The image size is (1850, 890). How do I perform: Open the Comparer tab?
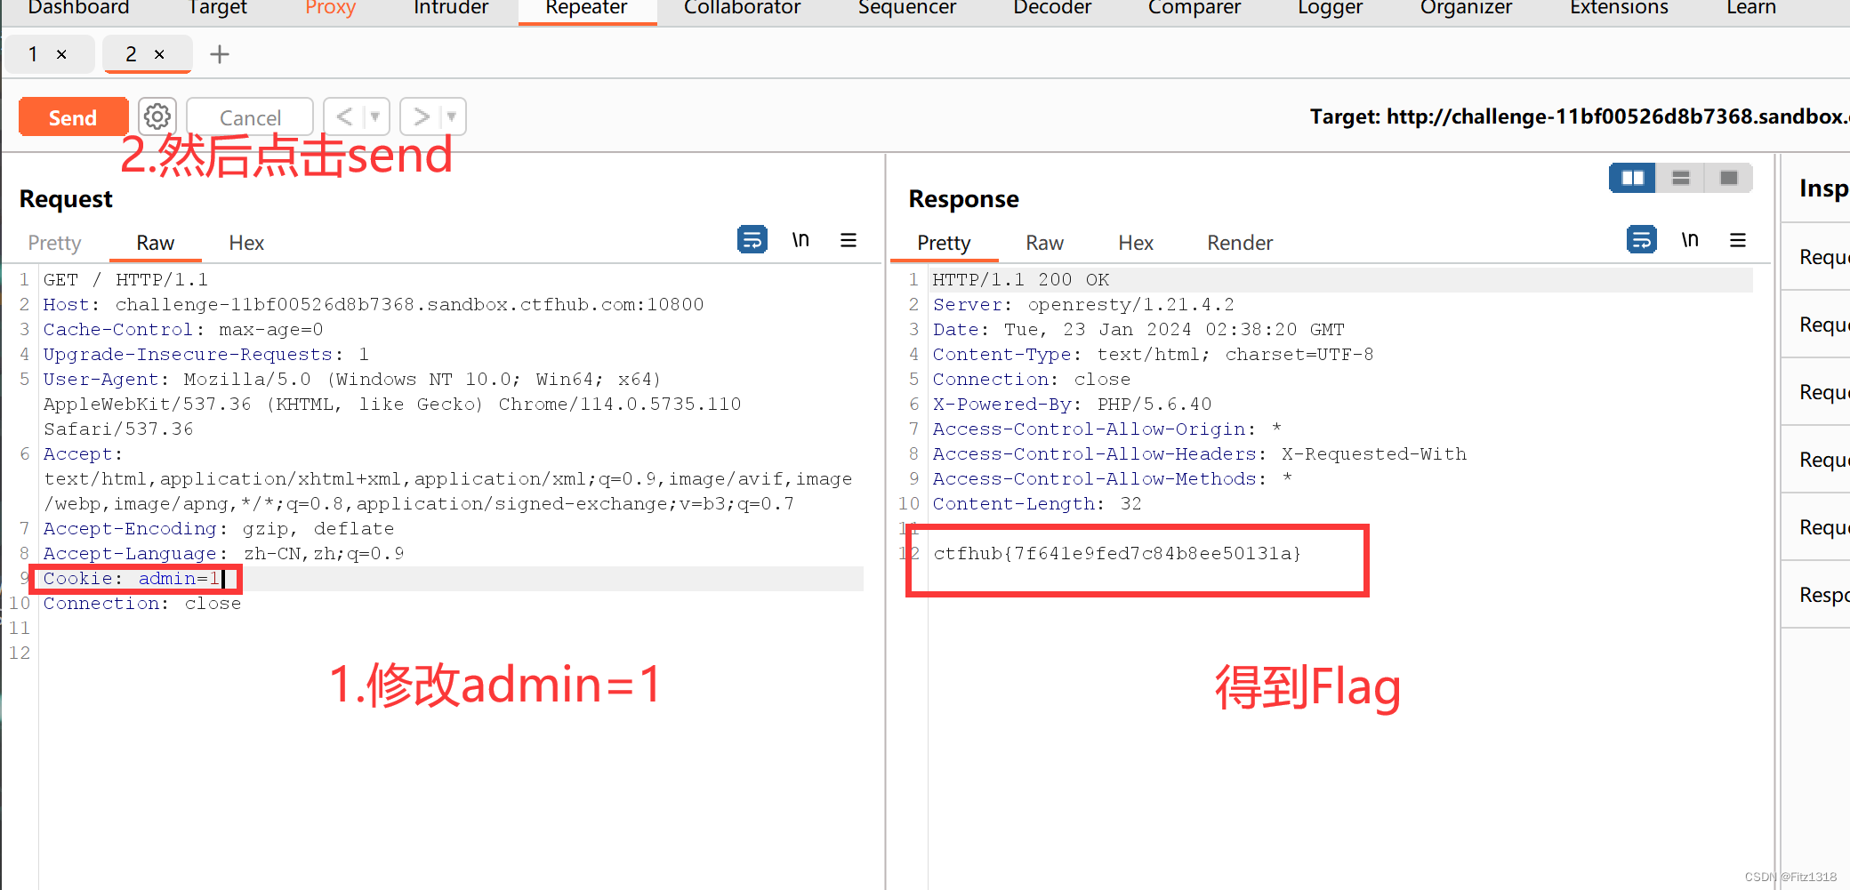(x=1194, y=8)
